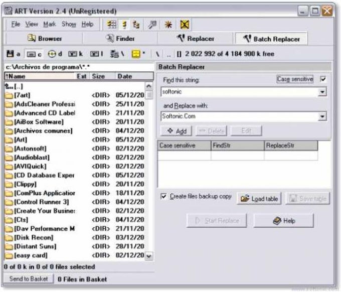Select CD drive d
This screenshot has height=292, width=341.
pos(55,54)
